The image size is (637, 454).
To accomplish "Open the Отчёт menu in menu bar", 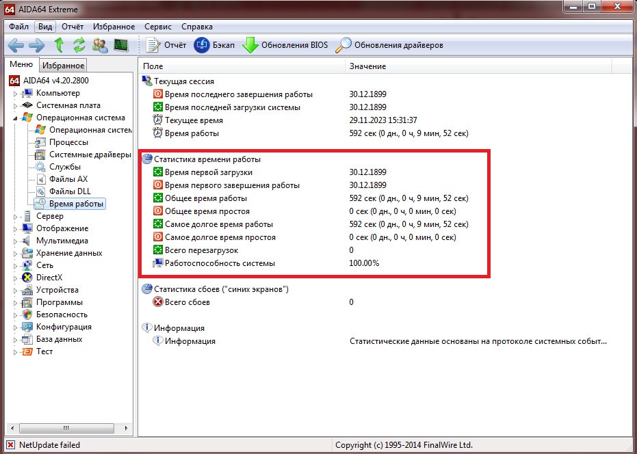I will pos(73,27).
